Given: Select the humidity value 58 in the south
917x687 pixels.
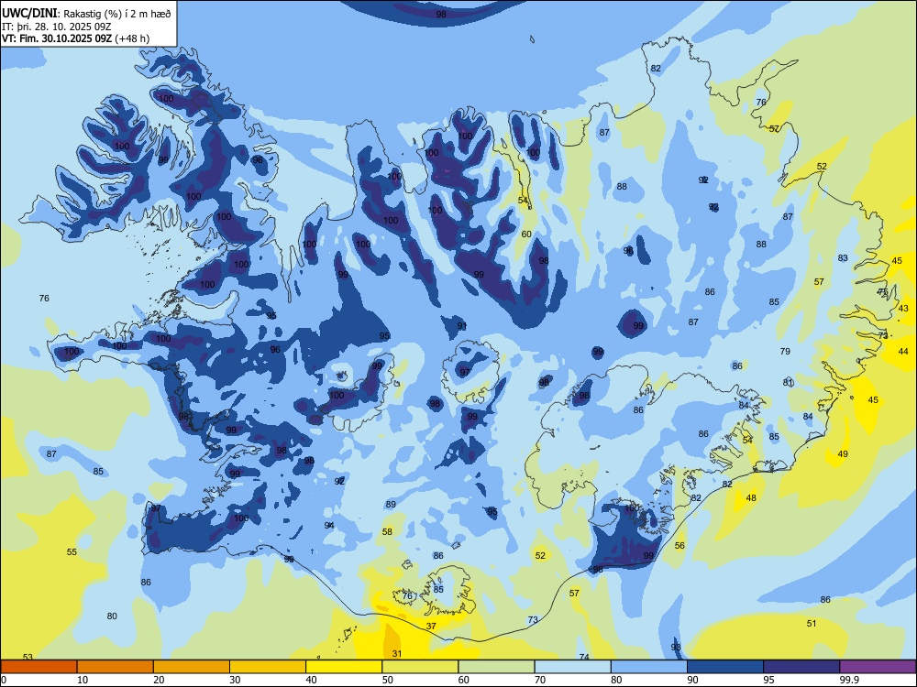Looking at the screenshot, I should point(387,531).
